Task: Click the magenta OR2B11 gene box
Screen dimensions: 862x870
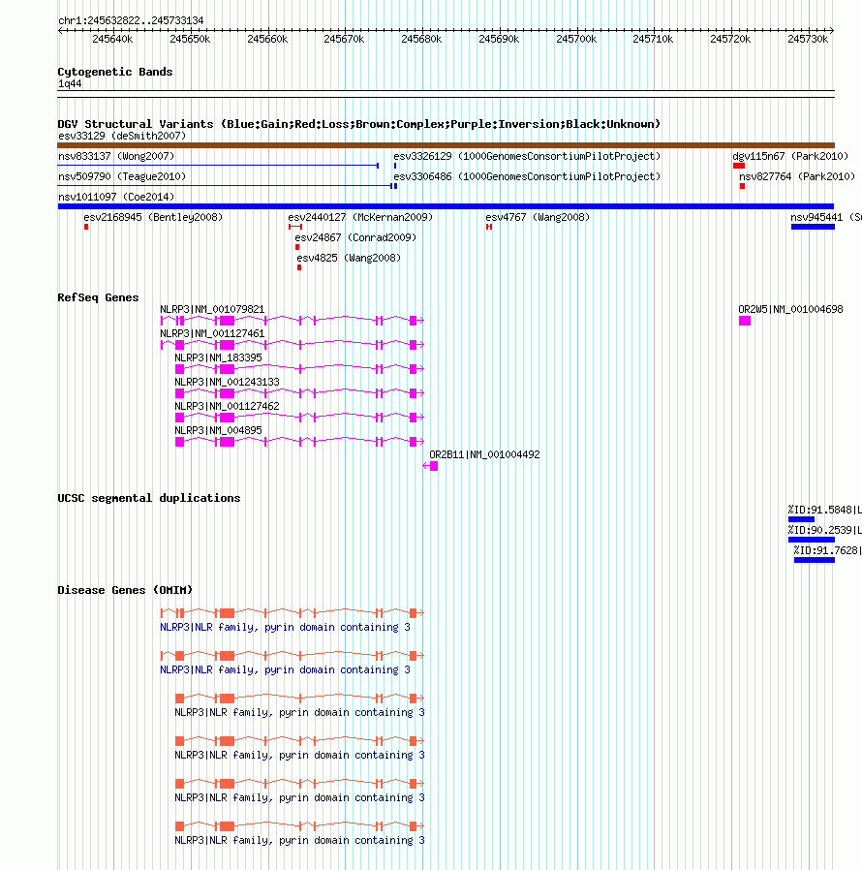Action: tap(434, 466)
